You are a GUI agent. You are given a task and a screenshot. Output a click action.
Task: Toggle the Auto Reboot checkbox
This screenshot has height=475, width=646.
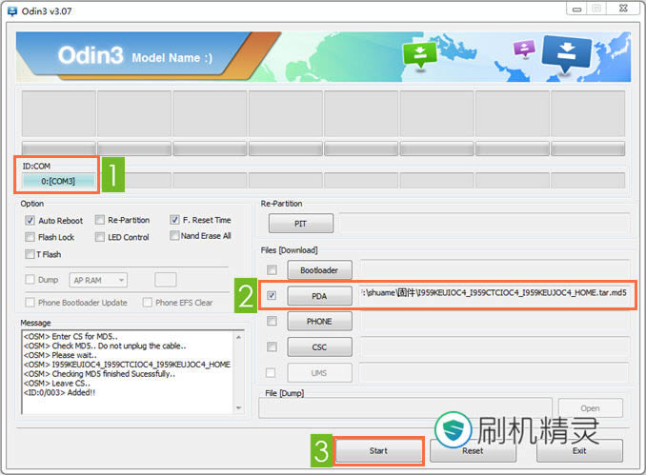[x=30, y=220]
